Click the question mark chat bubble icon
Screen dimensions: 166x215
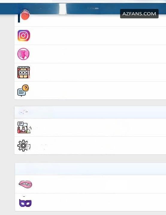click(23, 91)
